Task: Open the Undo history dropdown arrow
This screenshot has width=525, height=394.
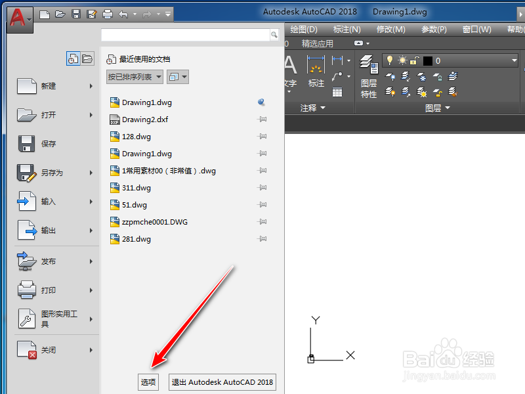Action: pos(135,14)
